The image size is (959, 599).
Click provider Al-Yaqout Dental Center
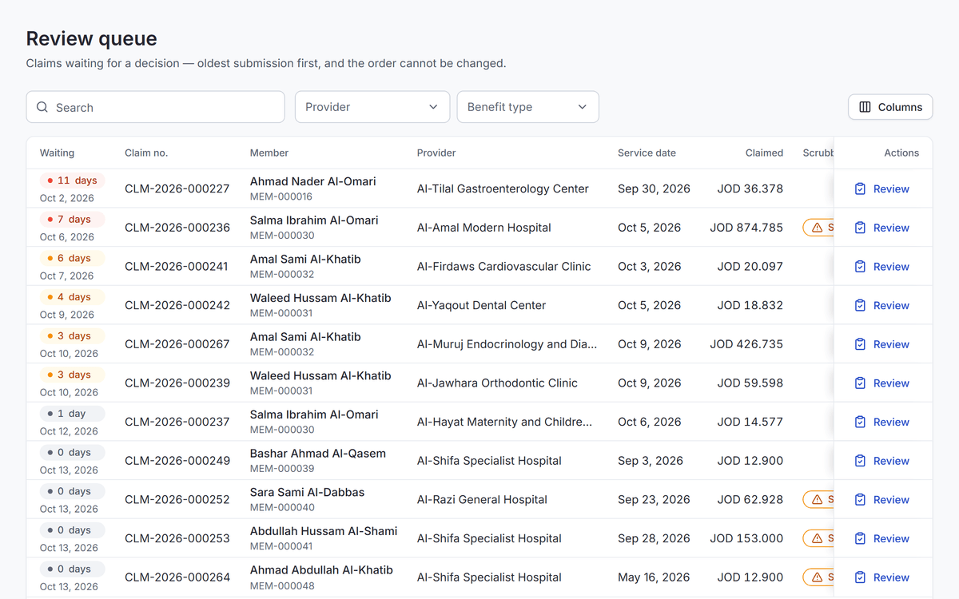(x=481, y=305)
